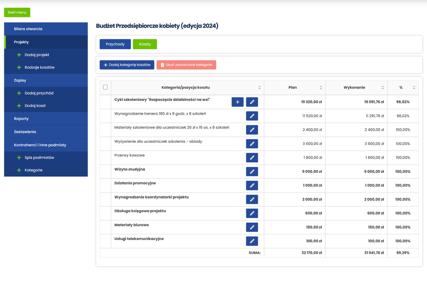Open Raporty in the sidebar menu
Screen dimensions: 427x292
[x=21, y=119]
